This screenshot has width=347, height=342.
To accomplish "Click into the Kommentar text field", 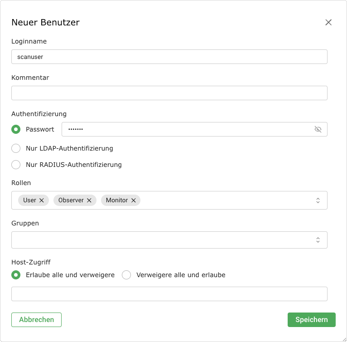I will tap(169, 93).
